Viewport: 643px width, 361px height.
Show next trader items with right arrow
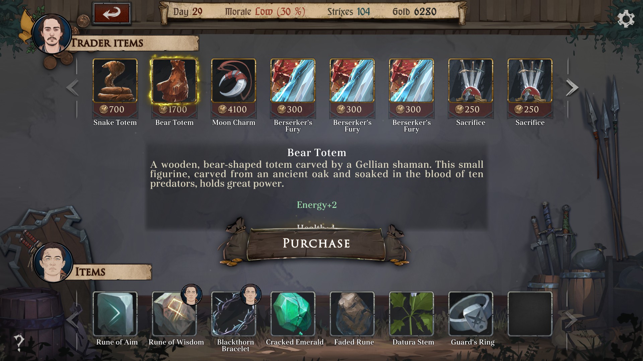(572, 88)
